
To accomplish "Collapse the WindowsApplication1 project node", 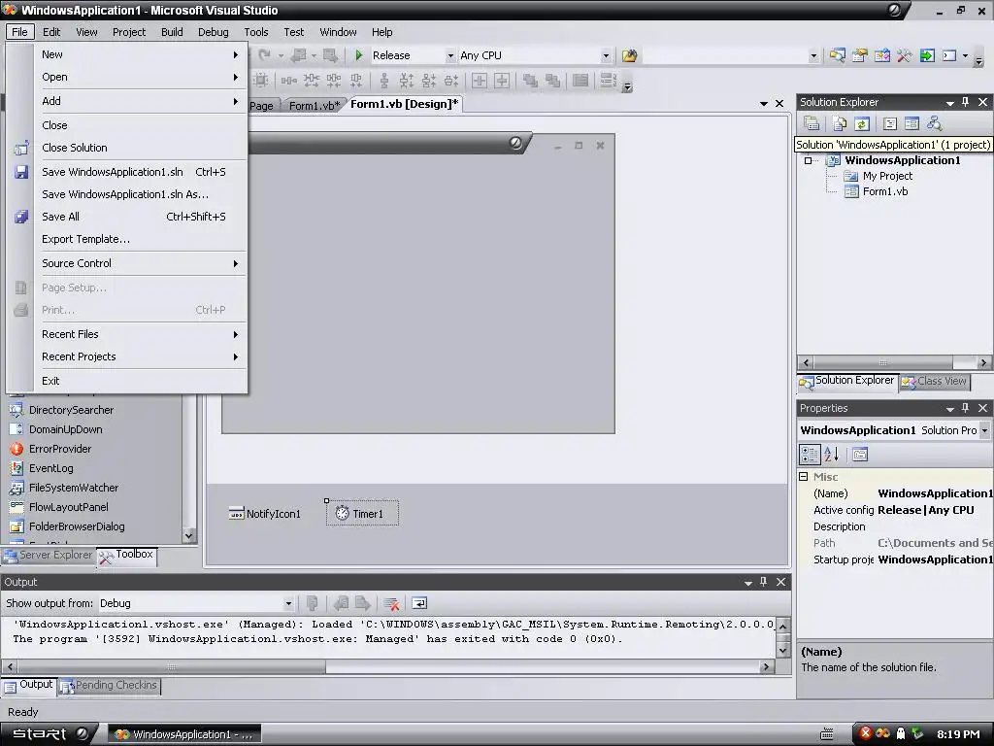I will click(x=809, y=160).
